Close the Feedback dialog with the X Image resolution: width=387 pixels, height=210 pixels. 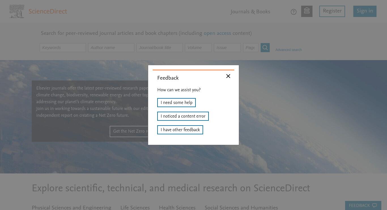(x=228, y=76)
